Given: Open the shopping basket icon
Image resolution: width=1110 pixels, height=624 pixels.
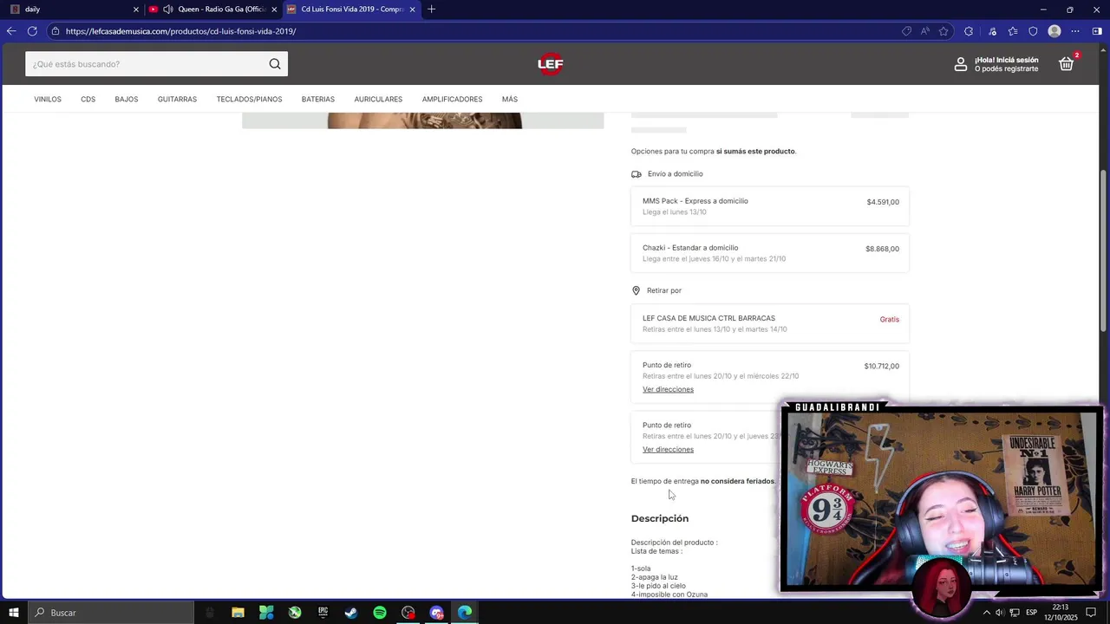Looking at the screenshot, I should pyautogui.click(x=1067, y=64).
